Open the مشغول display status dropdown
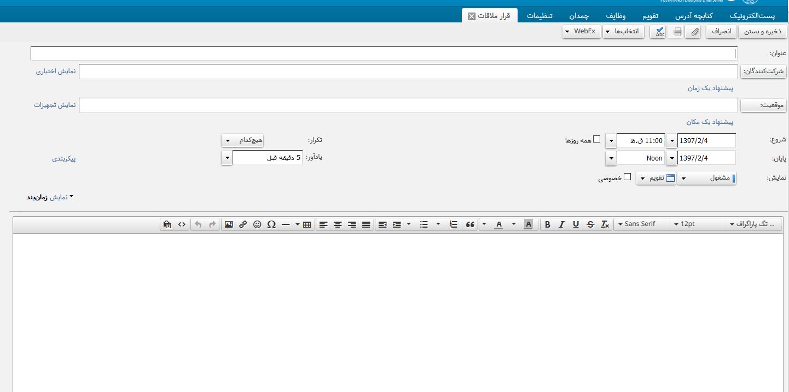The image size is (789, 392). [x=706, y=178]
